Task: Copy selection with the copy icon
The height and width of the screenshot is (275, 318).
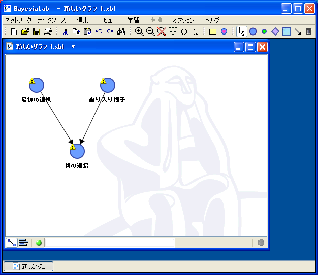Action: [x=77, y=31]
